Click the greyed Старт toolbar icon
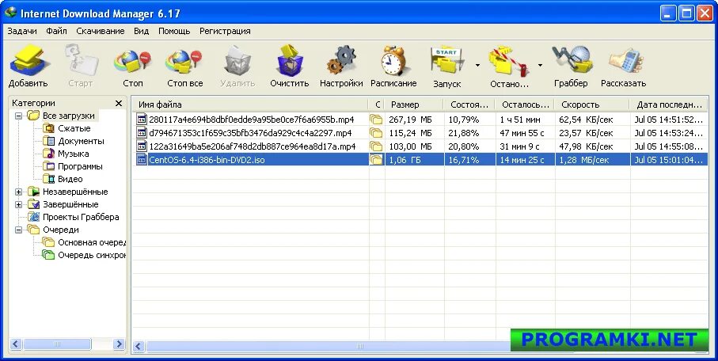This screenshot has width=718, height=361. pyautogui.click(x=81, y=60)
